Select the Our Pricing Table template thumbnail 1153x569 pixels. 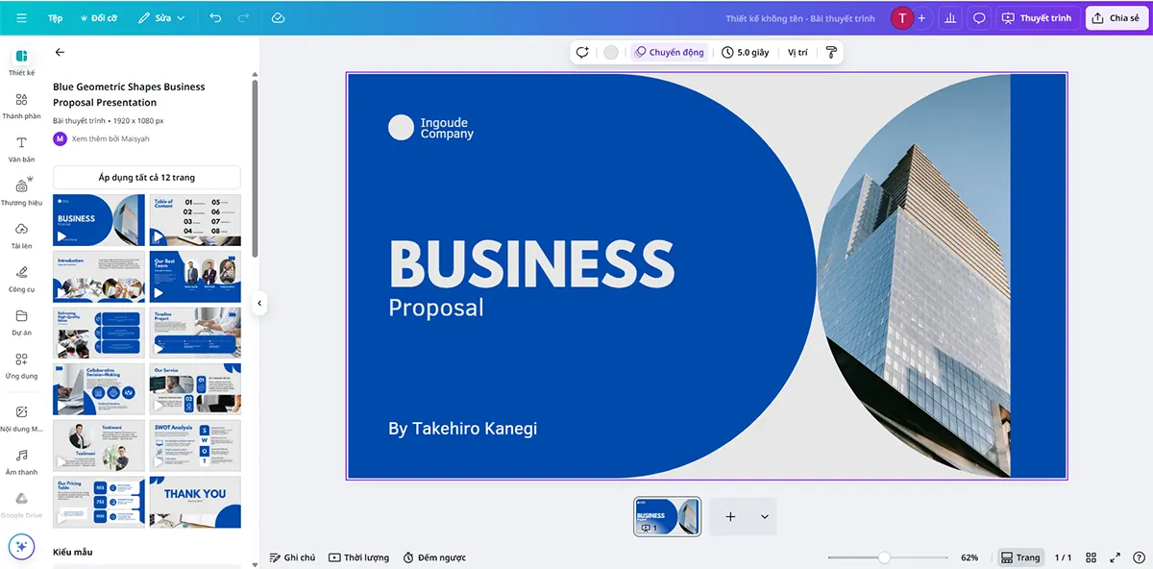99,502
